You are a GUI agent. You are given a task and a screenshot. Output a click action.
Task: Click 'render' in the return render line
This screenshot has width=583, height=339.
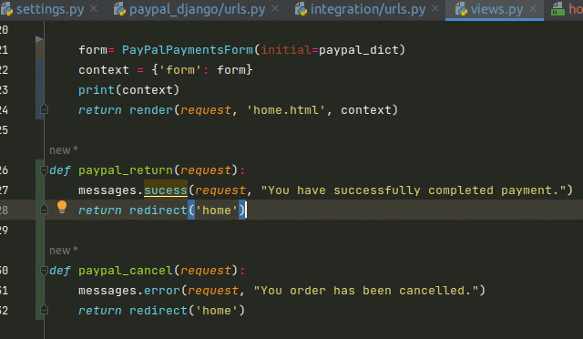click(x=151, y=110)
